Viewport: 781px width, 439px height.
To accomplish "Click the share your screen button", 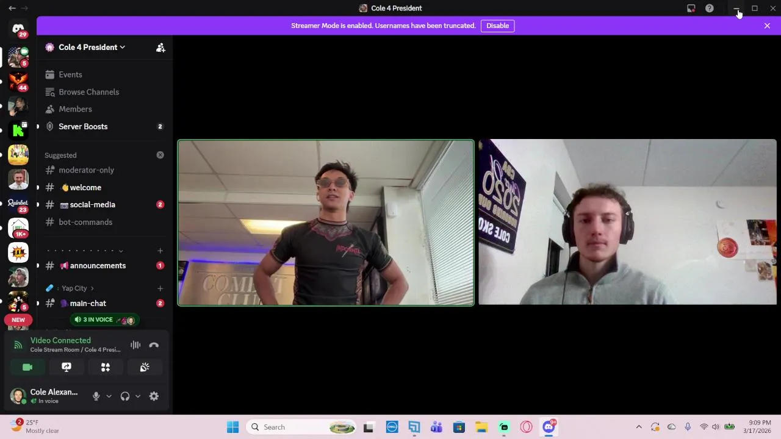I will (67, 367).
